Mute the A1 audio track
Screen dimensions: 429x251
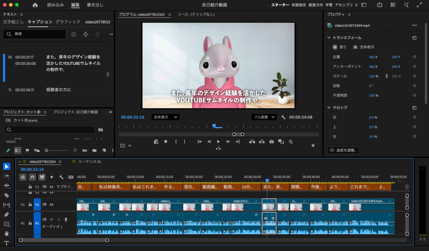pyautogui.click(x=51, y=219)
